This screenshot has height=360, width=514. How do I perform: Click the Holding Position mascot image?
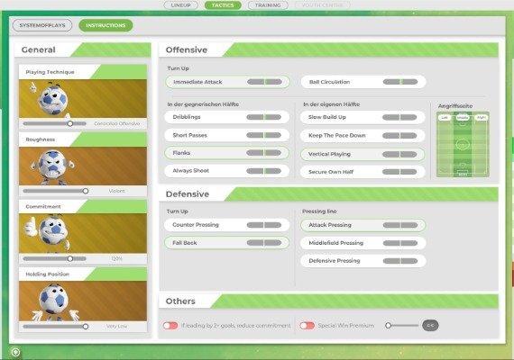pyautogui.click(x=83, y=301)
